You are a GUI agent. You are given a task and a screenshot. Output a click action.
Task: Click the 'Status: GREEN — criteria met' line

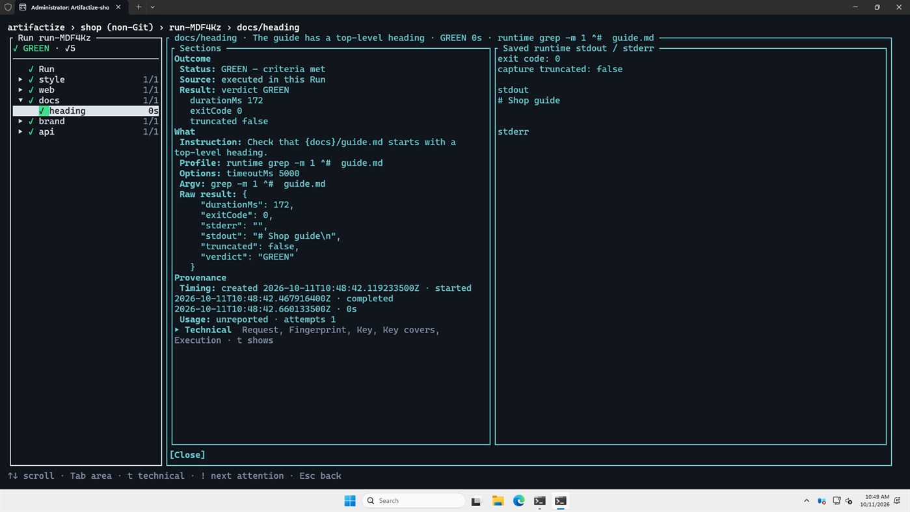click(x=252, y=69)
